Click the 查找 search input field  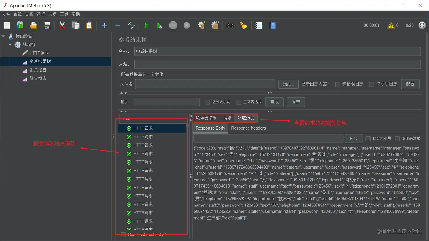(x=167, y=102)
